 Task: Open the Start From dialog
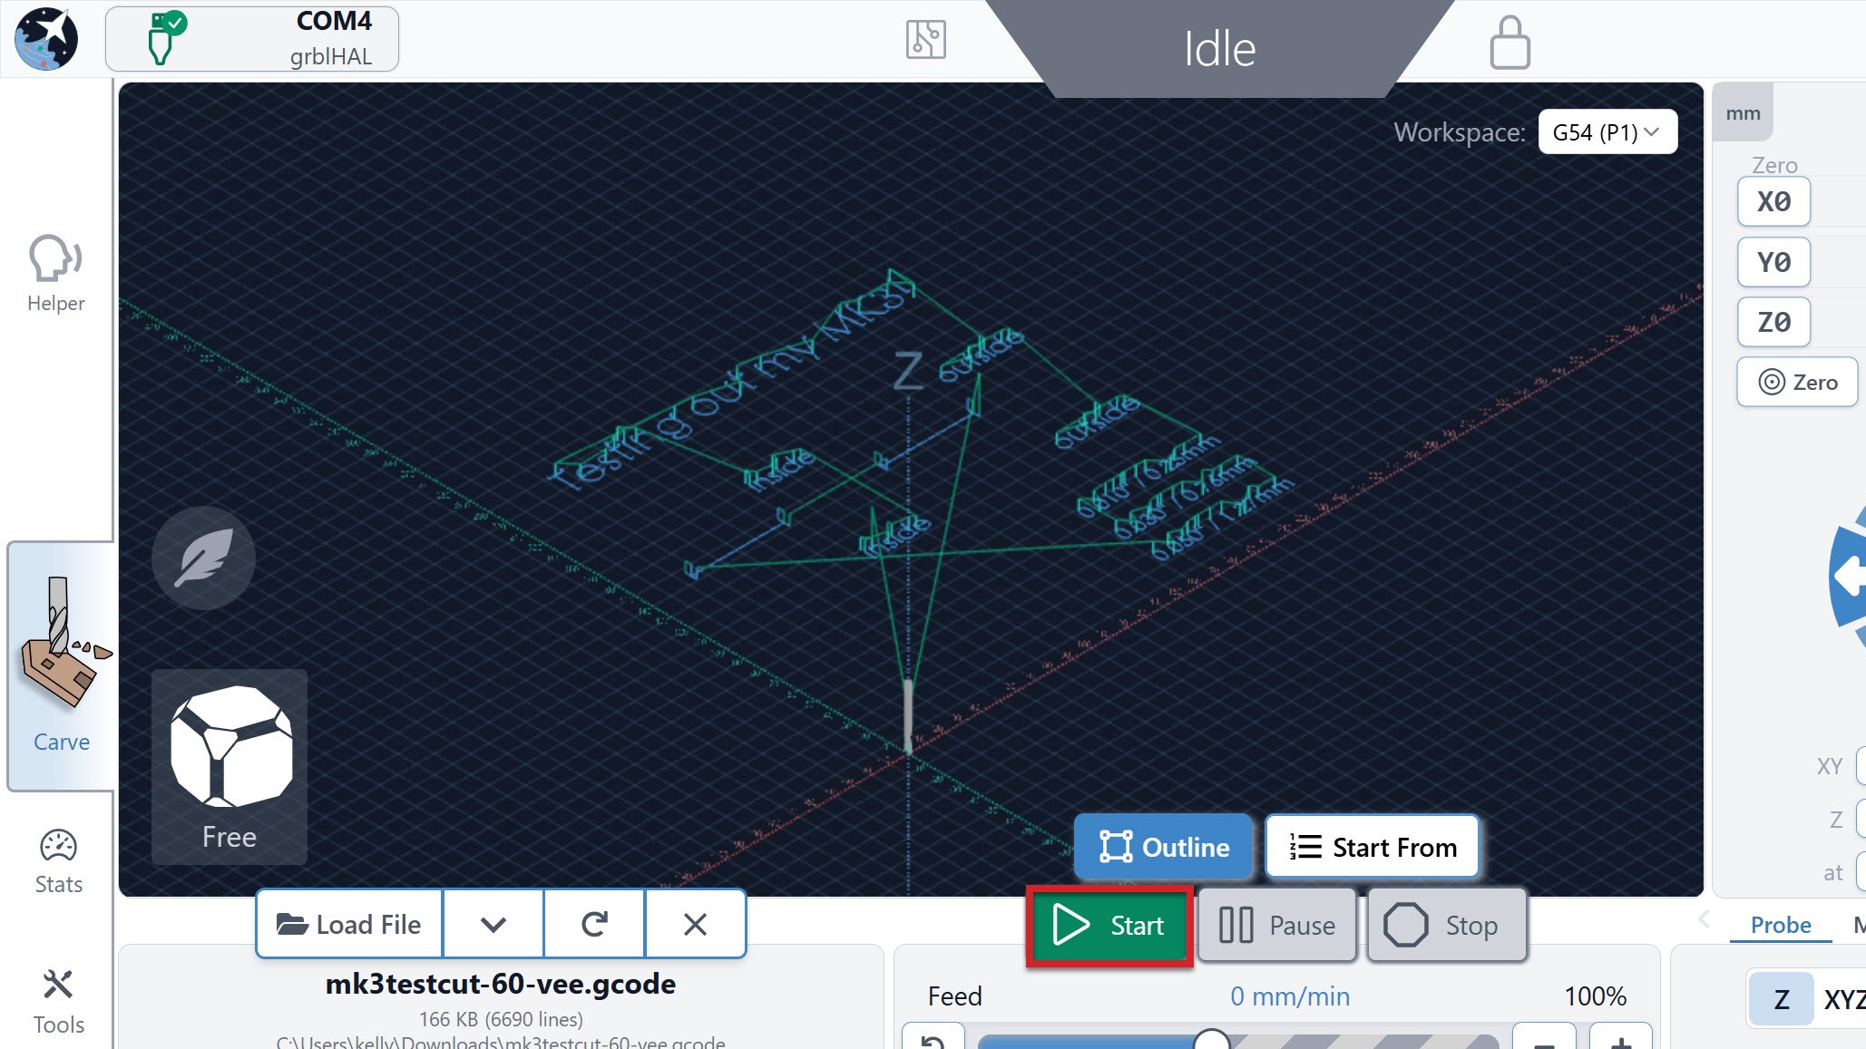1372,847
